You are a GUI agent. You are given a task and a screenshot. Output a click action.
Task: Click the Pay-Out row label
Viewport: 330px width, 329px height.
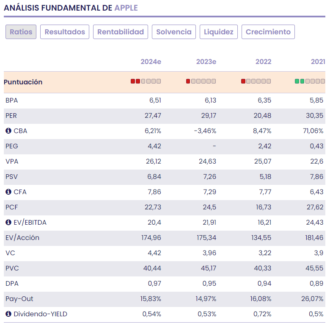pyautogui.click(x=19, y=299)
